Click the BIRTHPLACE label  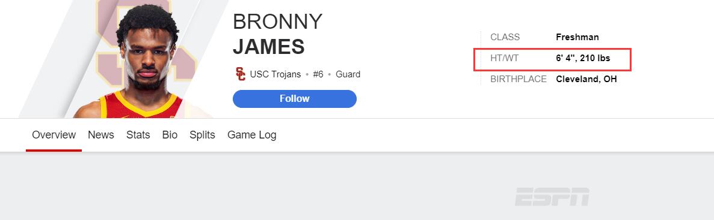pyautogui.click(x=519, y=79)
